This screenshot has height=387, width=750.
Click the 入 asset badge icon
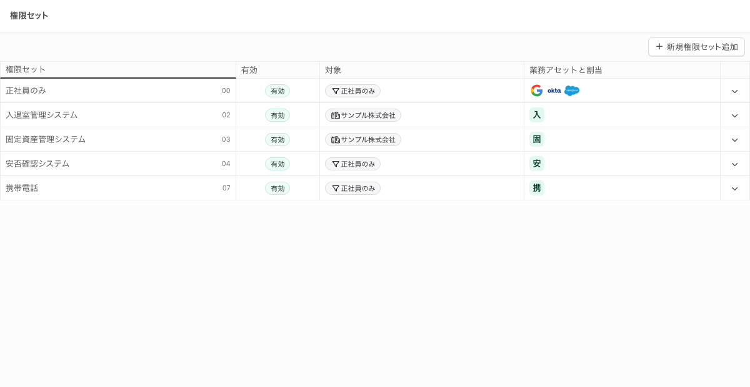[537, 115]
